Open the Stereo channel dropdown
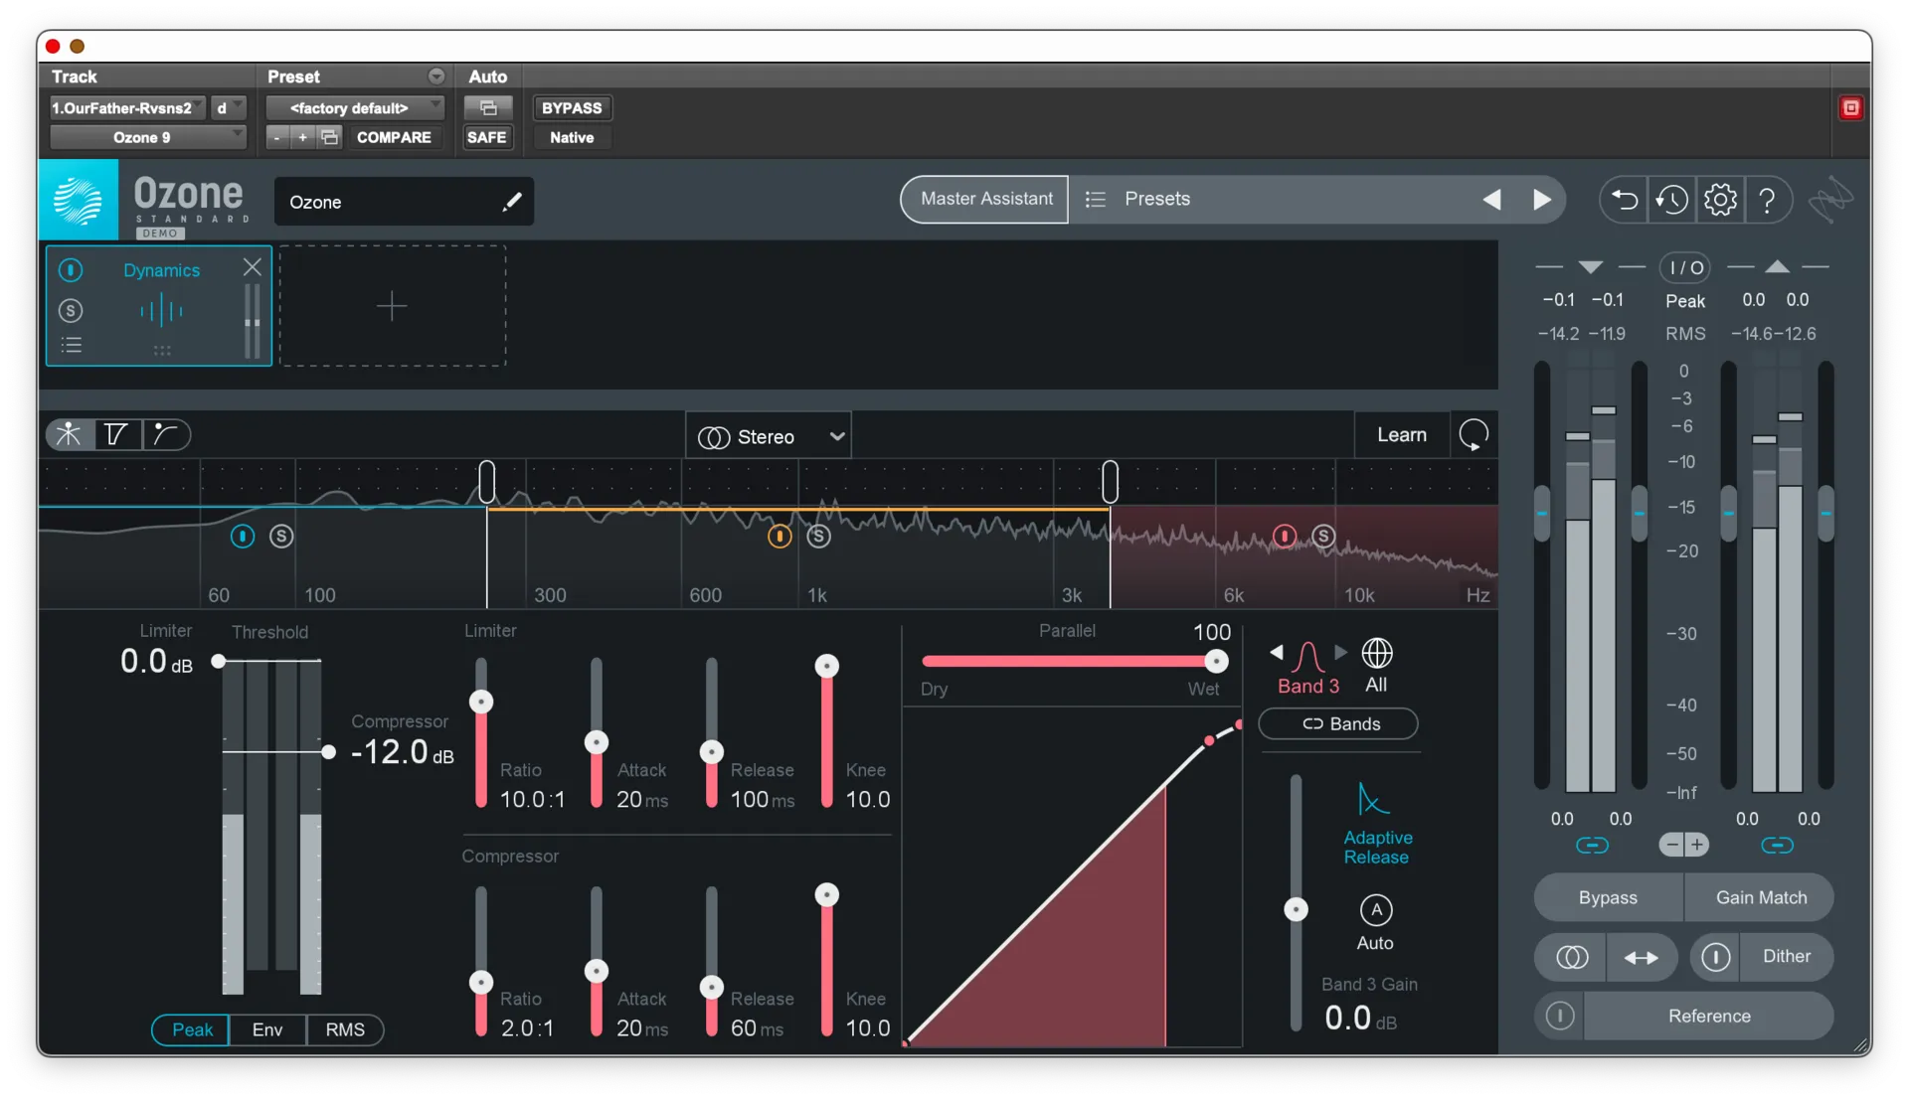The image size is (1909, 1100). pyautogui.click(x=769, y=435)
